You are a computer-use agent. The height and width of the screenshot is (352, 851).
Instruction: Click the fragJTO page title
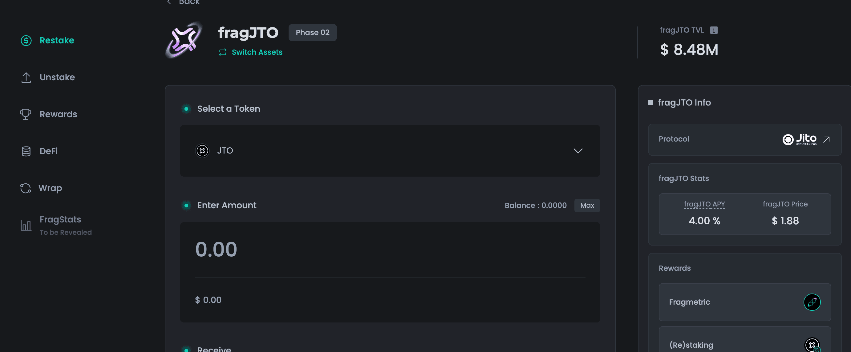(248, 33)
